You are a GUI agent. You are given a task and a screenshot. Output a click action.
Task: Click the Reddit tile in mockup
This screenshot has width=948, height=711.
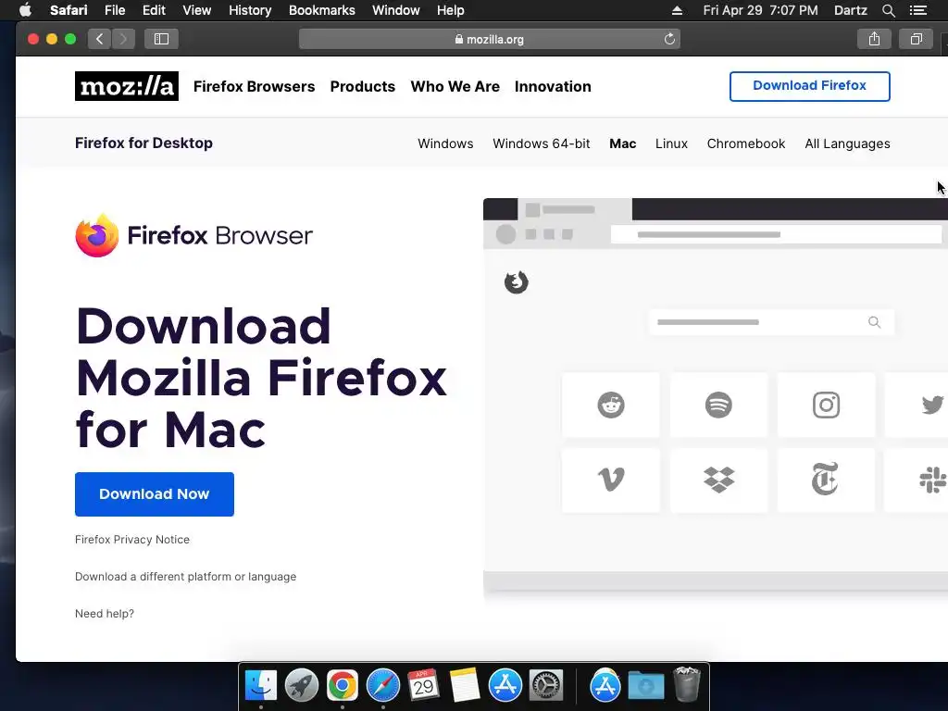tap(611, 405)
